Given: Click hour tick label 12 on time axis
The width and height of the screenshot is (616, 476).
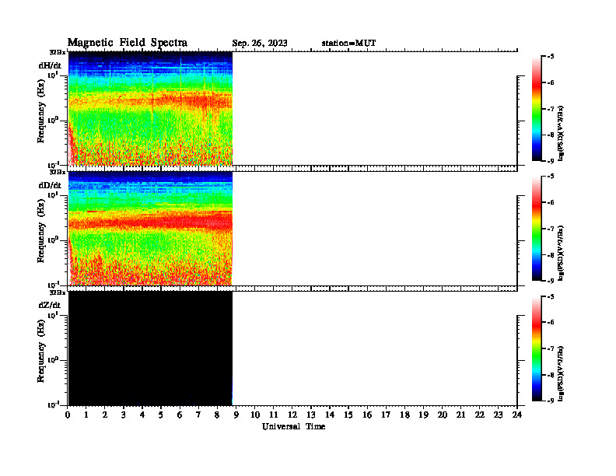Looking at the screenshot, I should pos(292,415).
